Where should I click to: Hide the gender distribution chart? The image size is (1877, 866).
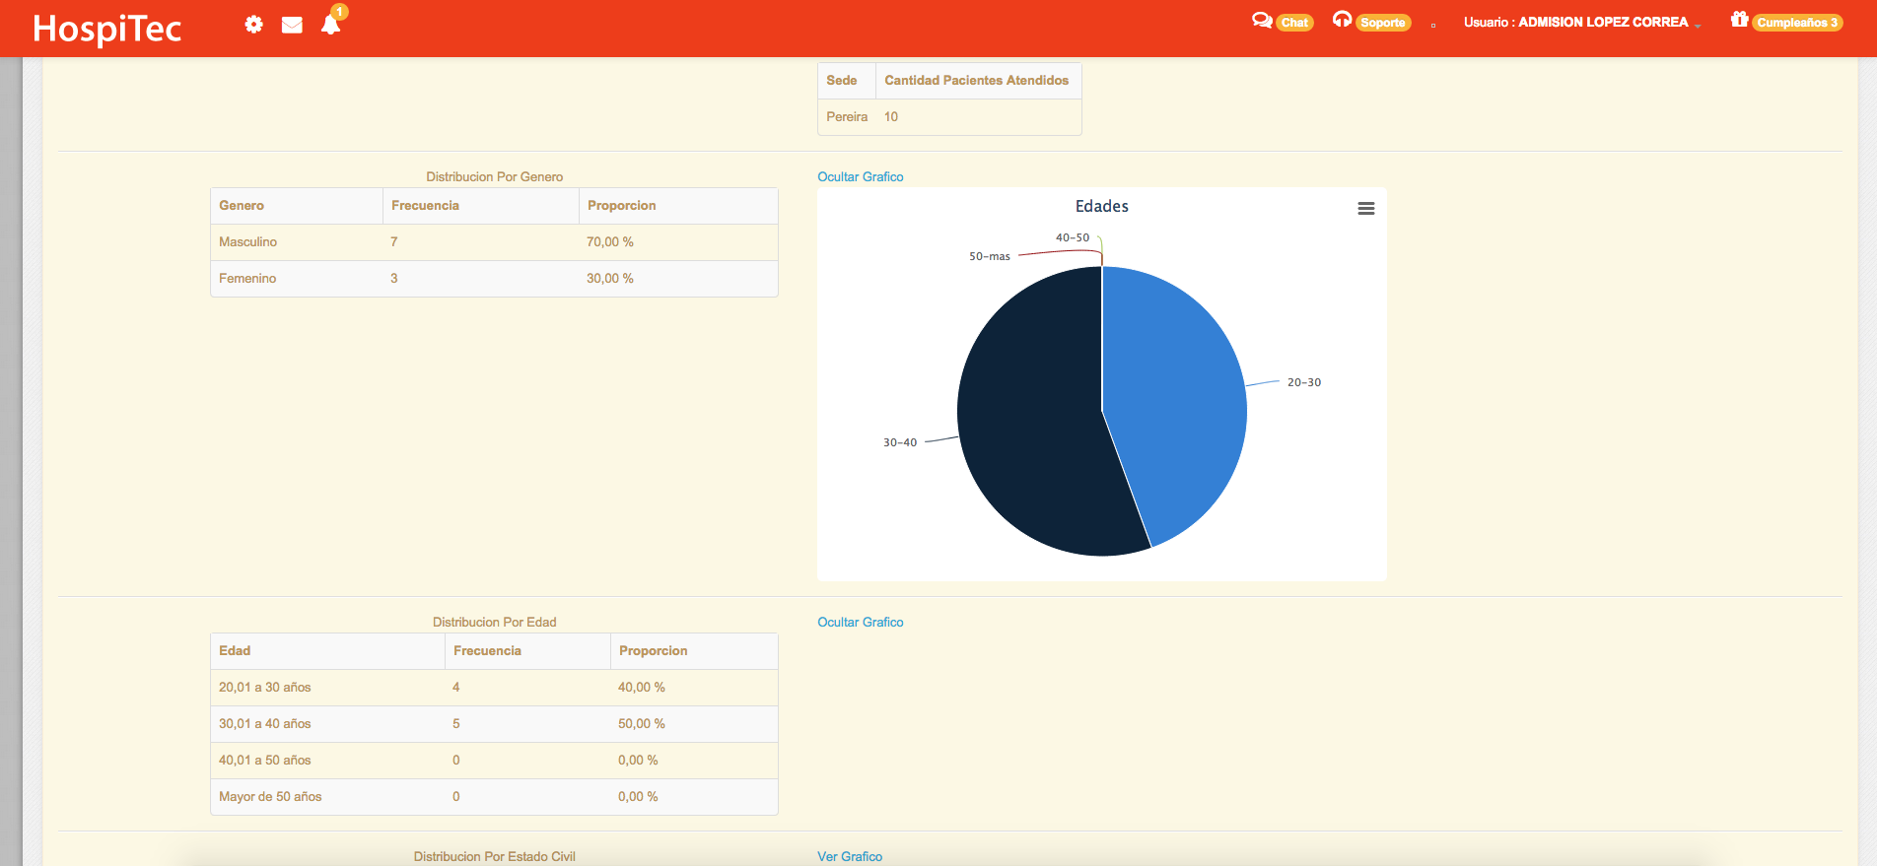click(860, 177)
